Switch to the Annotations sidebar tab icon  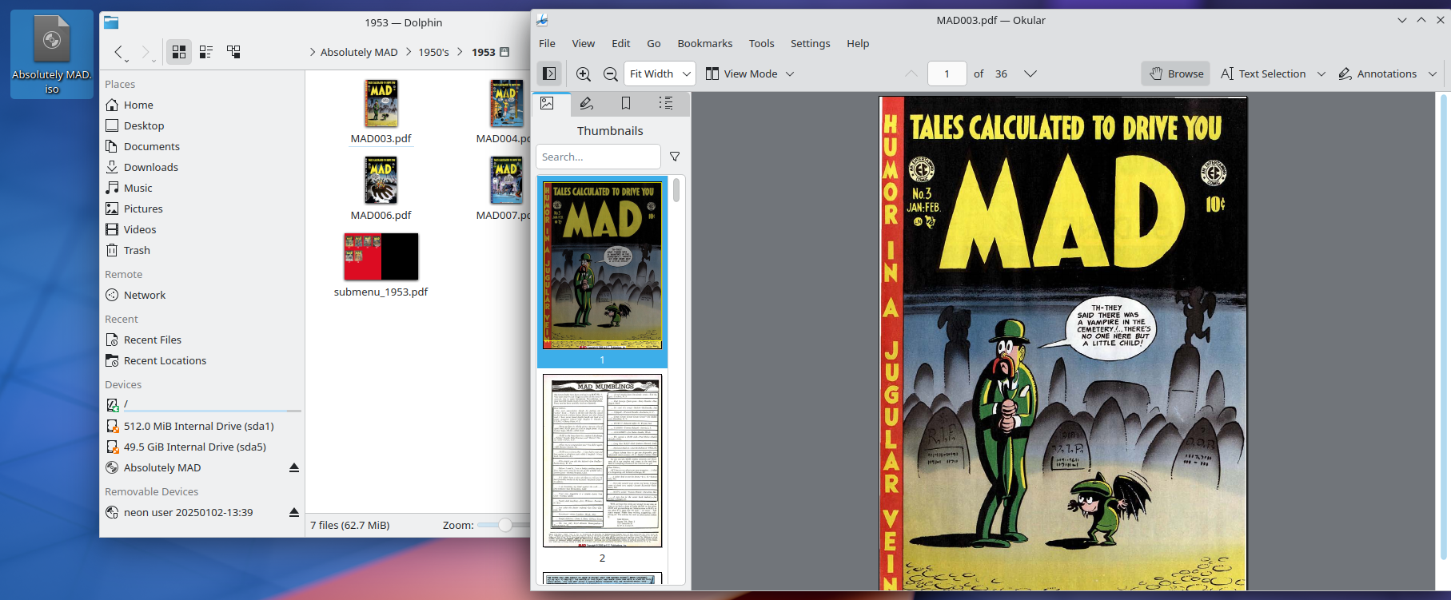pyautogui.click(x=586, y=103)
